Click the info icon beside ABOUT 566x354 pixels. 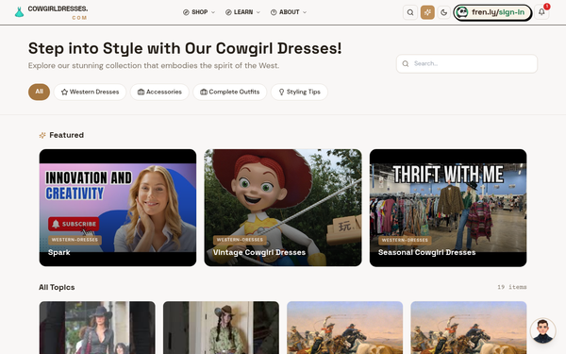point(274,12)
